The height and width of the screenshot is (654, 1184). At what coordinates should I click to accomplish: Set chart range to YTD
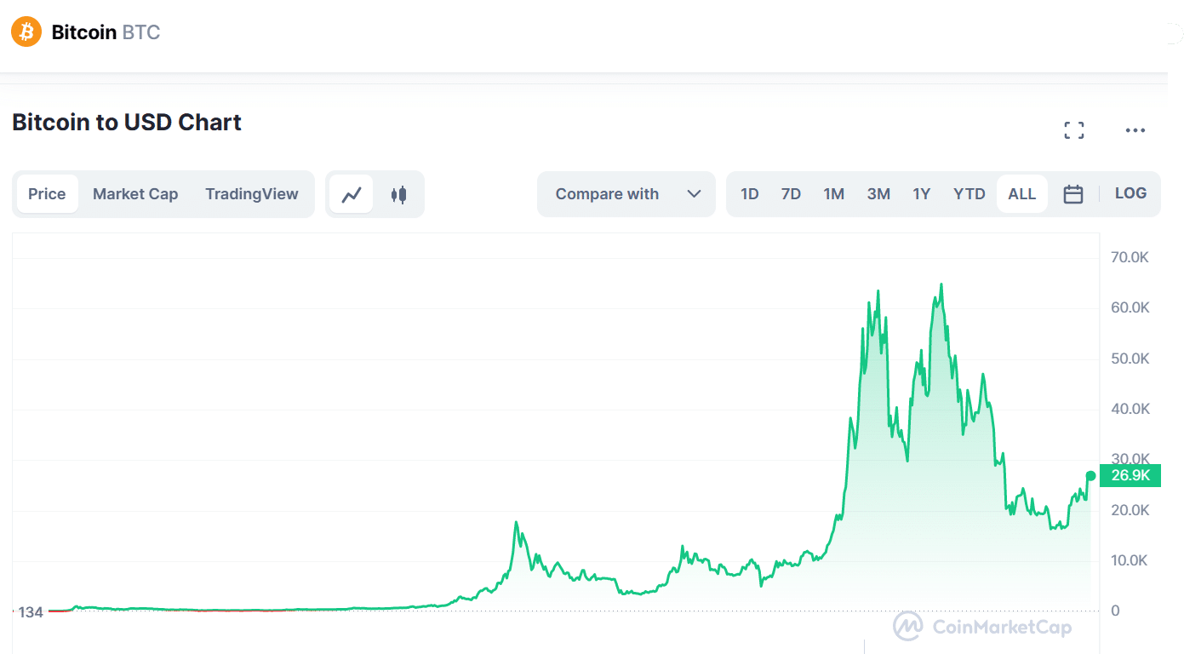click(970, 194)
